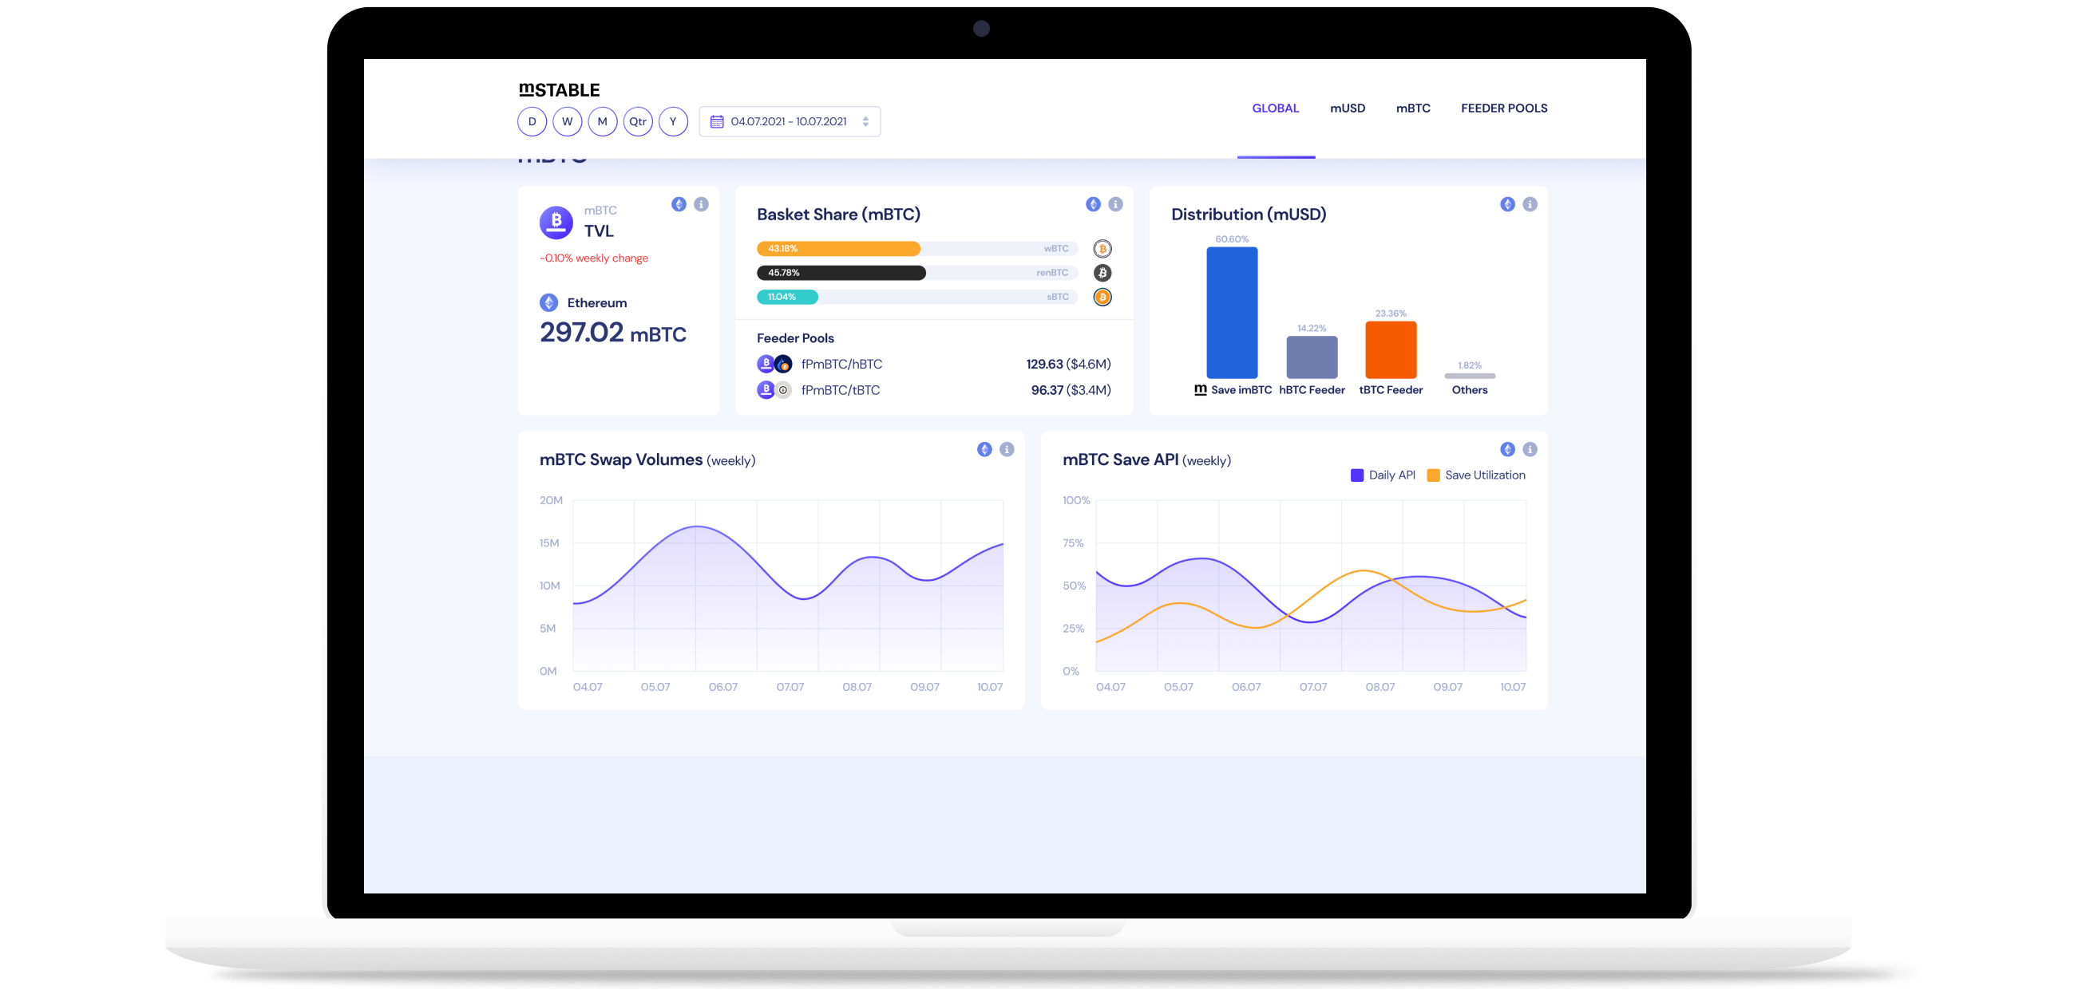The width and height of the screenshot is (2094, 990).
Task: Click the 23.36% label above tBTC Feeder
Action: tap(1390, 314)
